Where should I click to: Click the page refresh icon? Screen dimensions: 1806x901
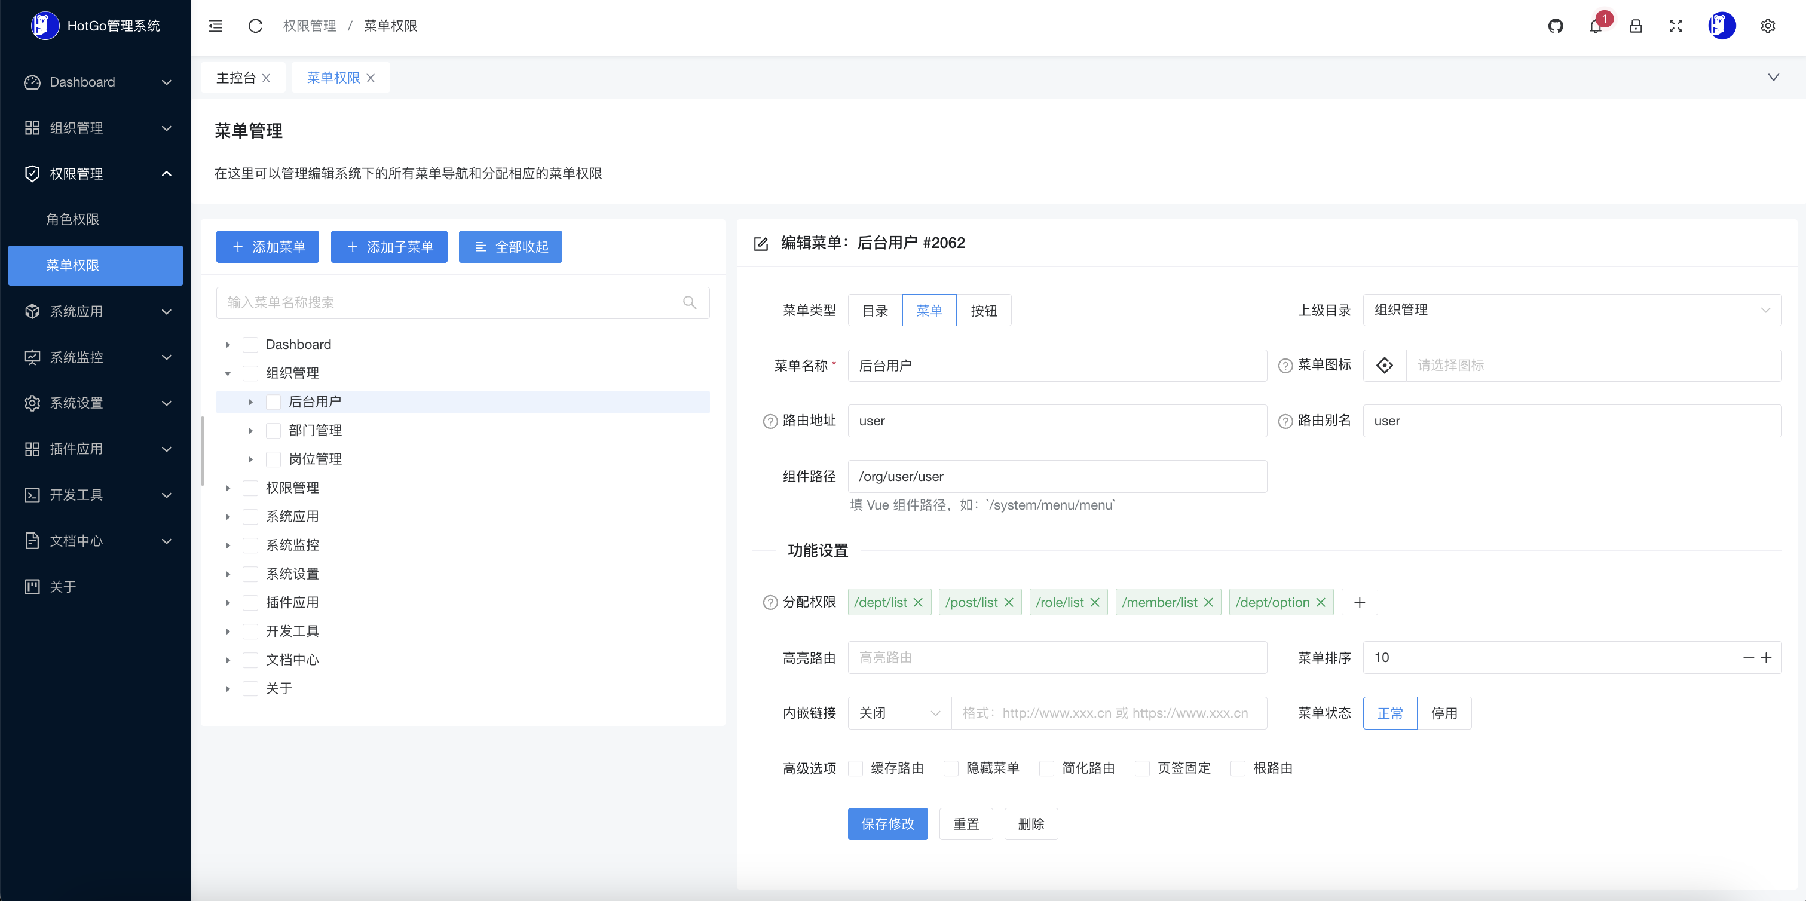(x=255, y=26)
